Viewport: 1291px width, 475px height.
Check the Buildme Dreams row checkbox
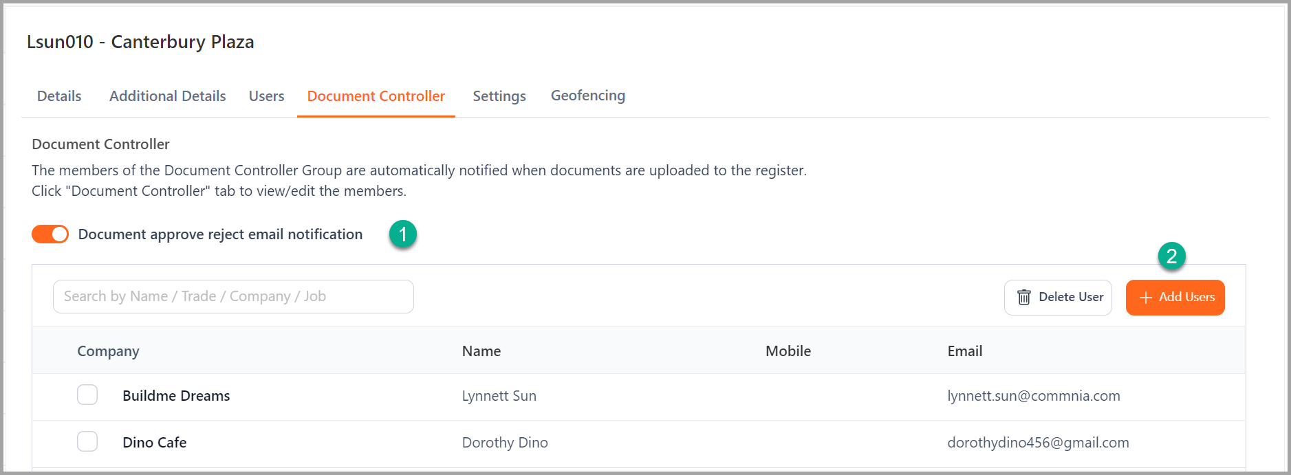coord(87,395)
